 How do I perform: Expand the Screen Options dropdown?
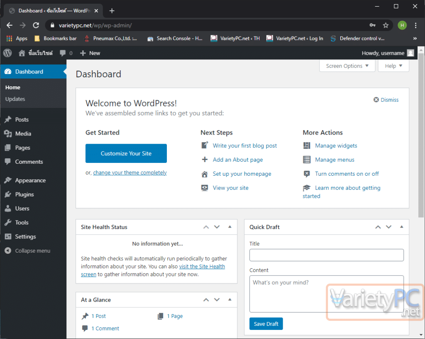pos(347,66)
